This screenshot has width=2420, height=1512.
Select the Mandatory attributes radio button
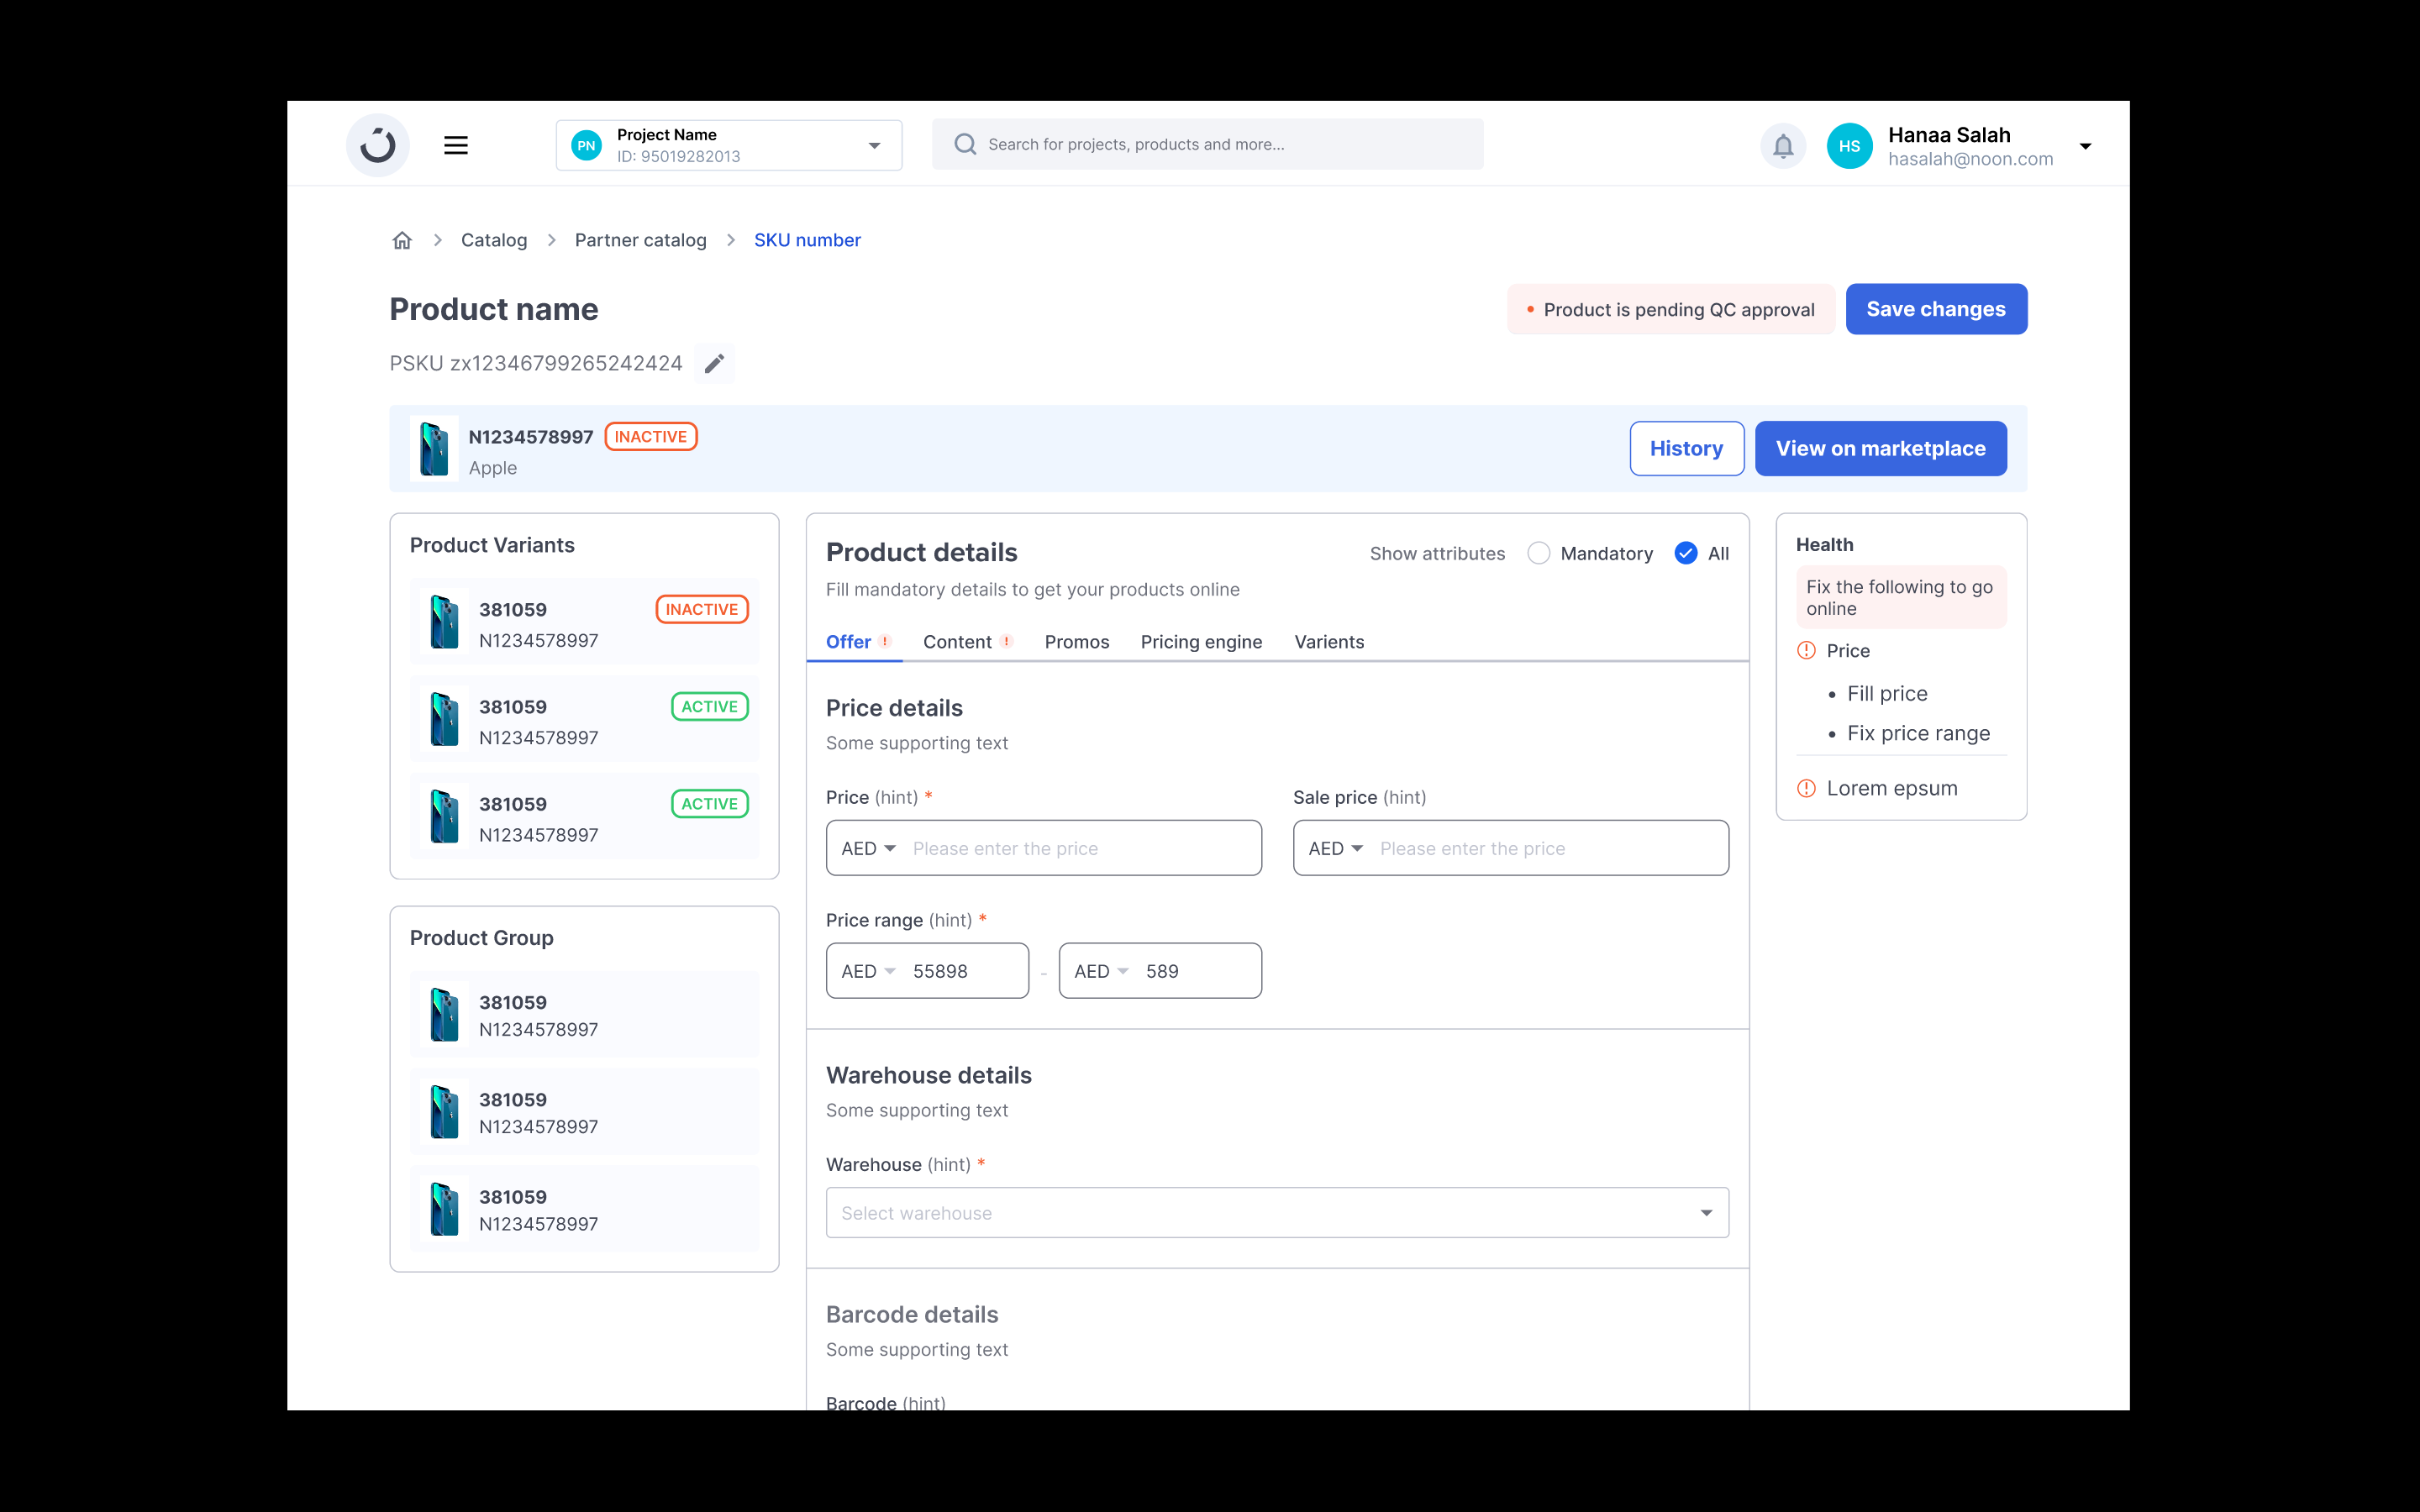(x=1538, y=552)
